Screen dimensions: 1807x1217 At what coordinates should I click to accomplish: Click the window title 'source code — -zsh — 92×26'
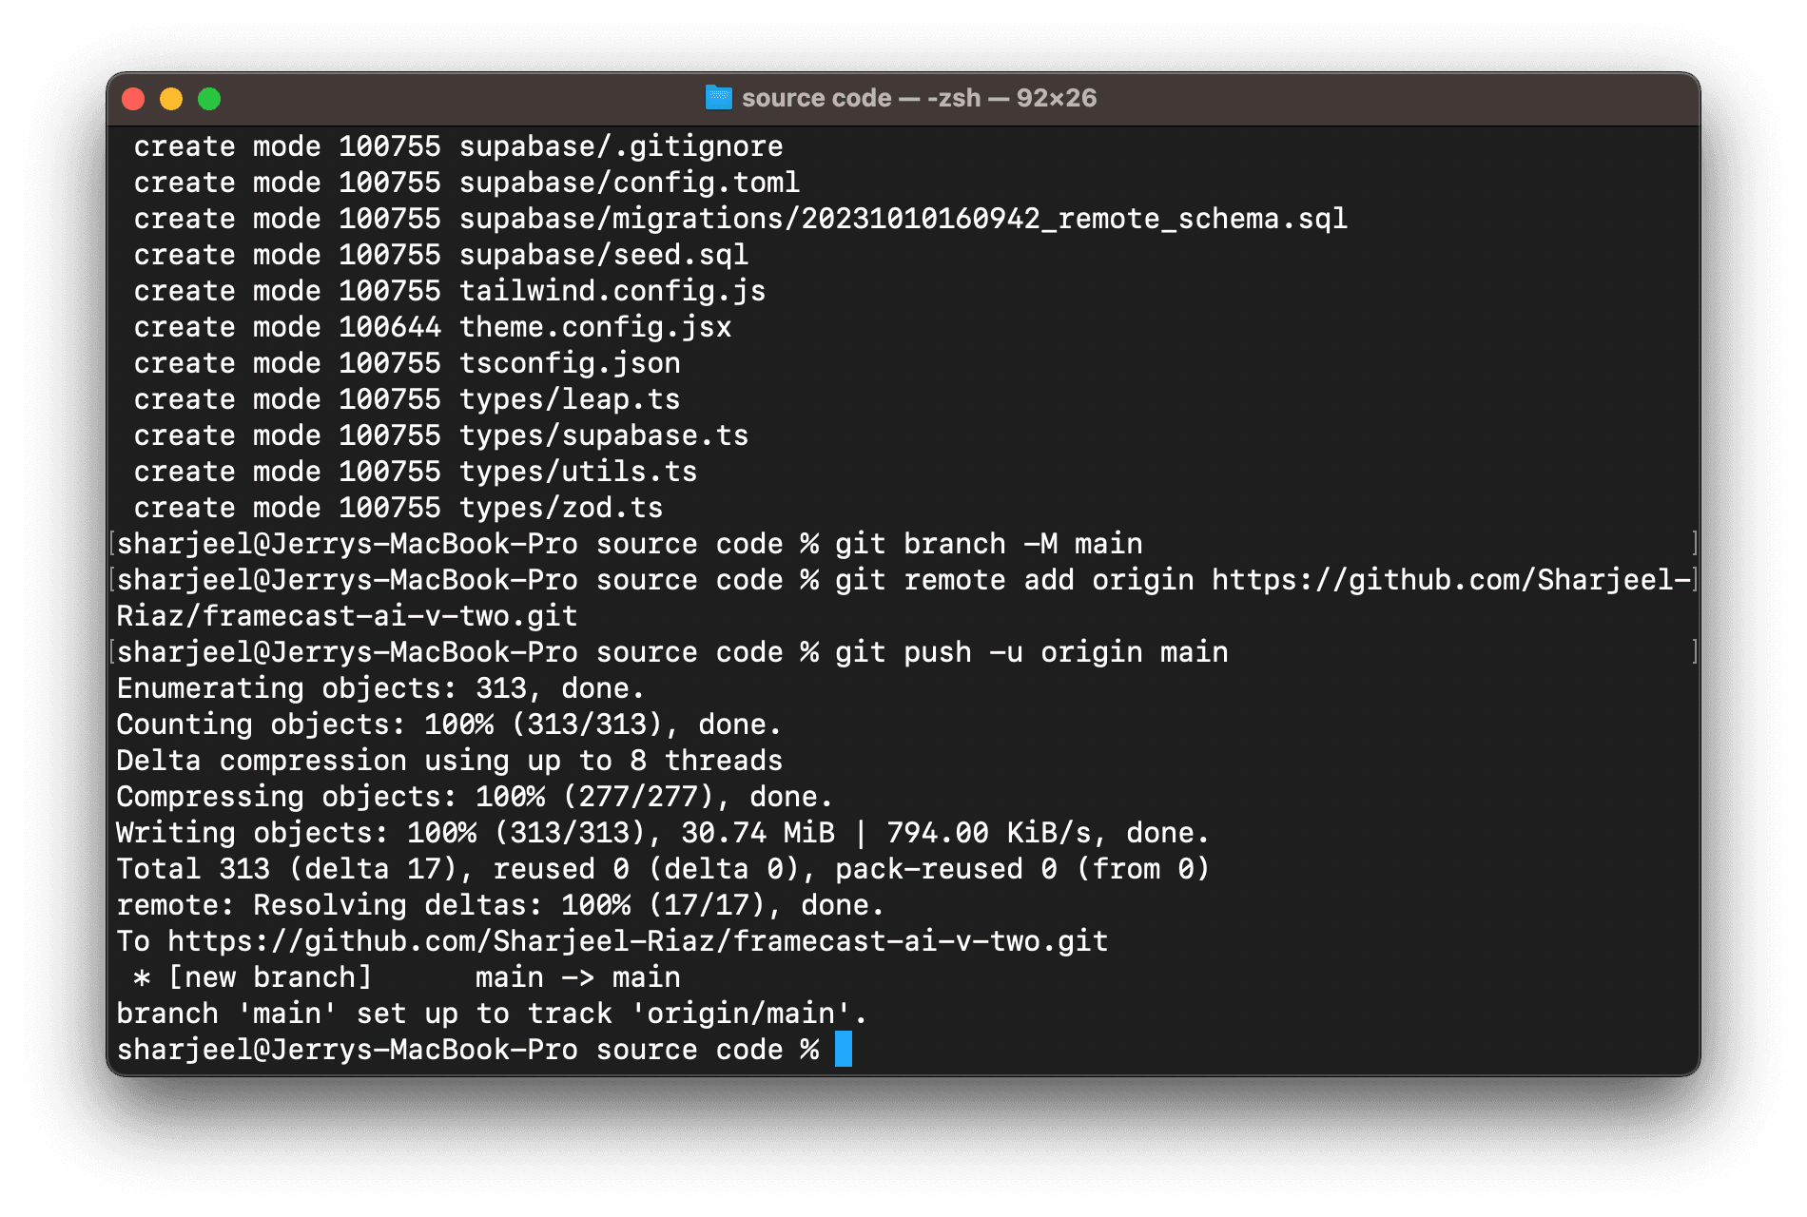[919, 98]
